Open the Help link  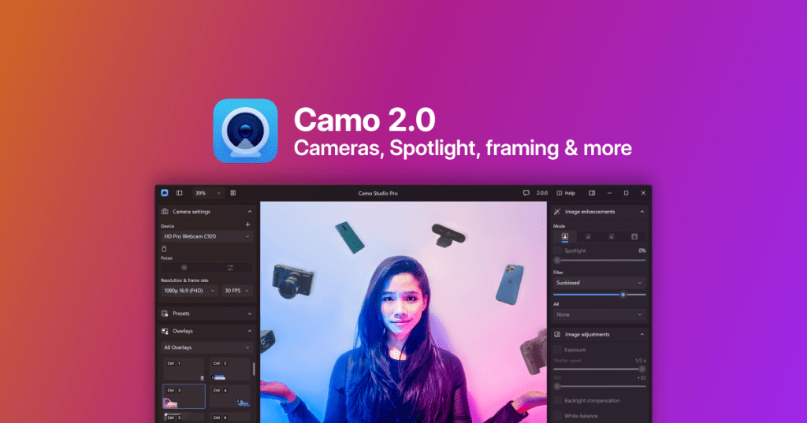[566, 193]
